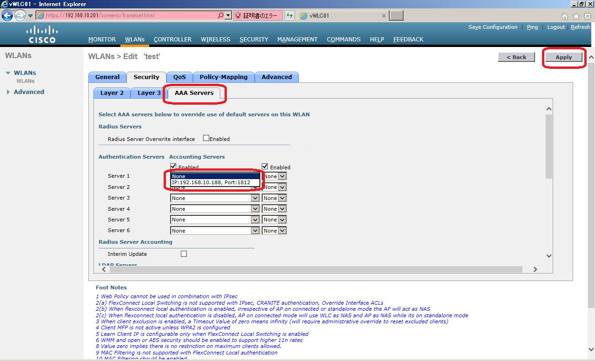This screenshot has height=361, width=595.
Task: Open the FEEDBACK menu
Action: click(x=408, y=40)
